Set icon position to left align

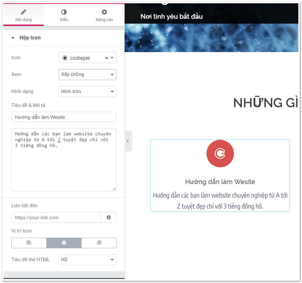coord(29,243)
